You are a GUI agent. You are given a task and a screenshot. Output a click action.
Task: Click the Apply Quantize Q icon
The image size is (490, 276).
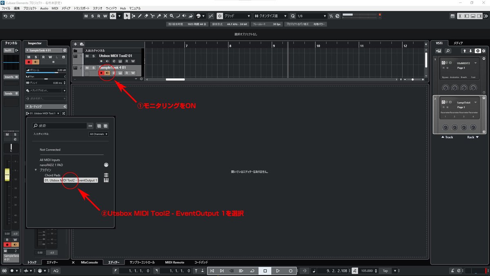(x=292, y=16)
